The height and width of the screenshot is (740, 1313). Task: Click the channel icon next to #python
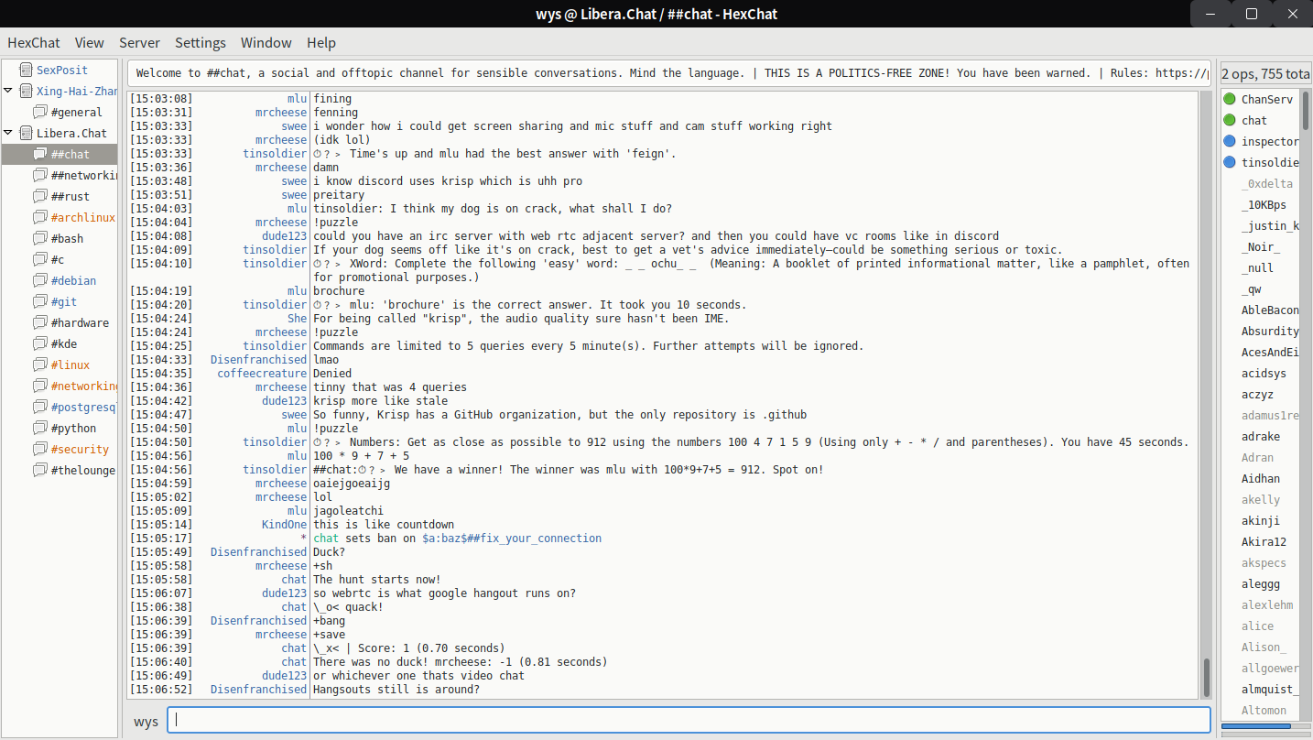[x=39, y=428]
